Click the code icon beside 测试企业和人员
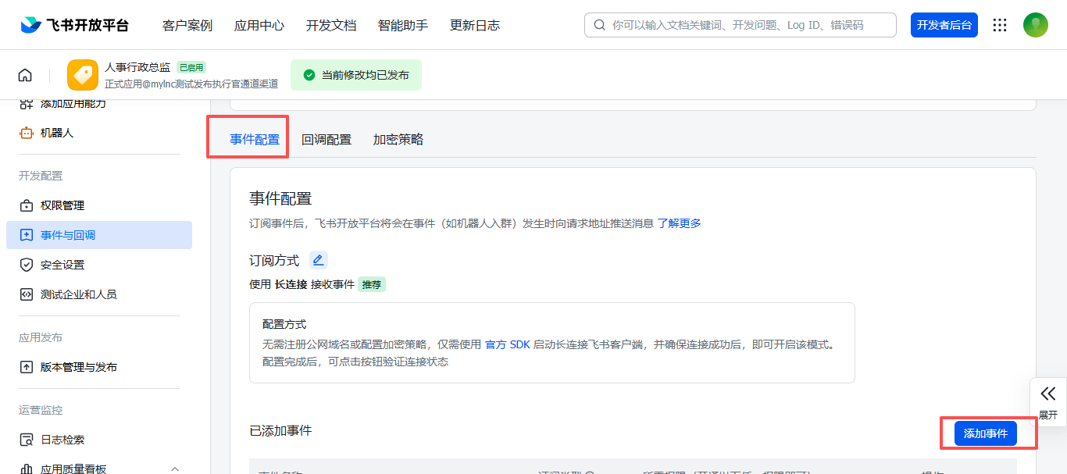The image size is (1067, 474). click(27, 294)
